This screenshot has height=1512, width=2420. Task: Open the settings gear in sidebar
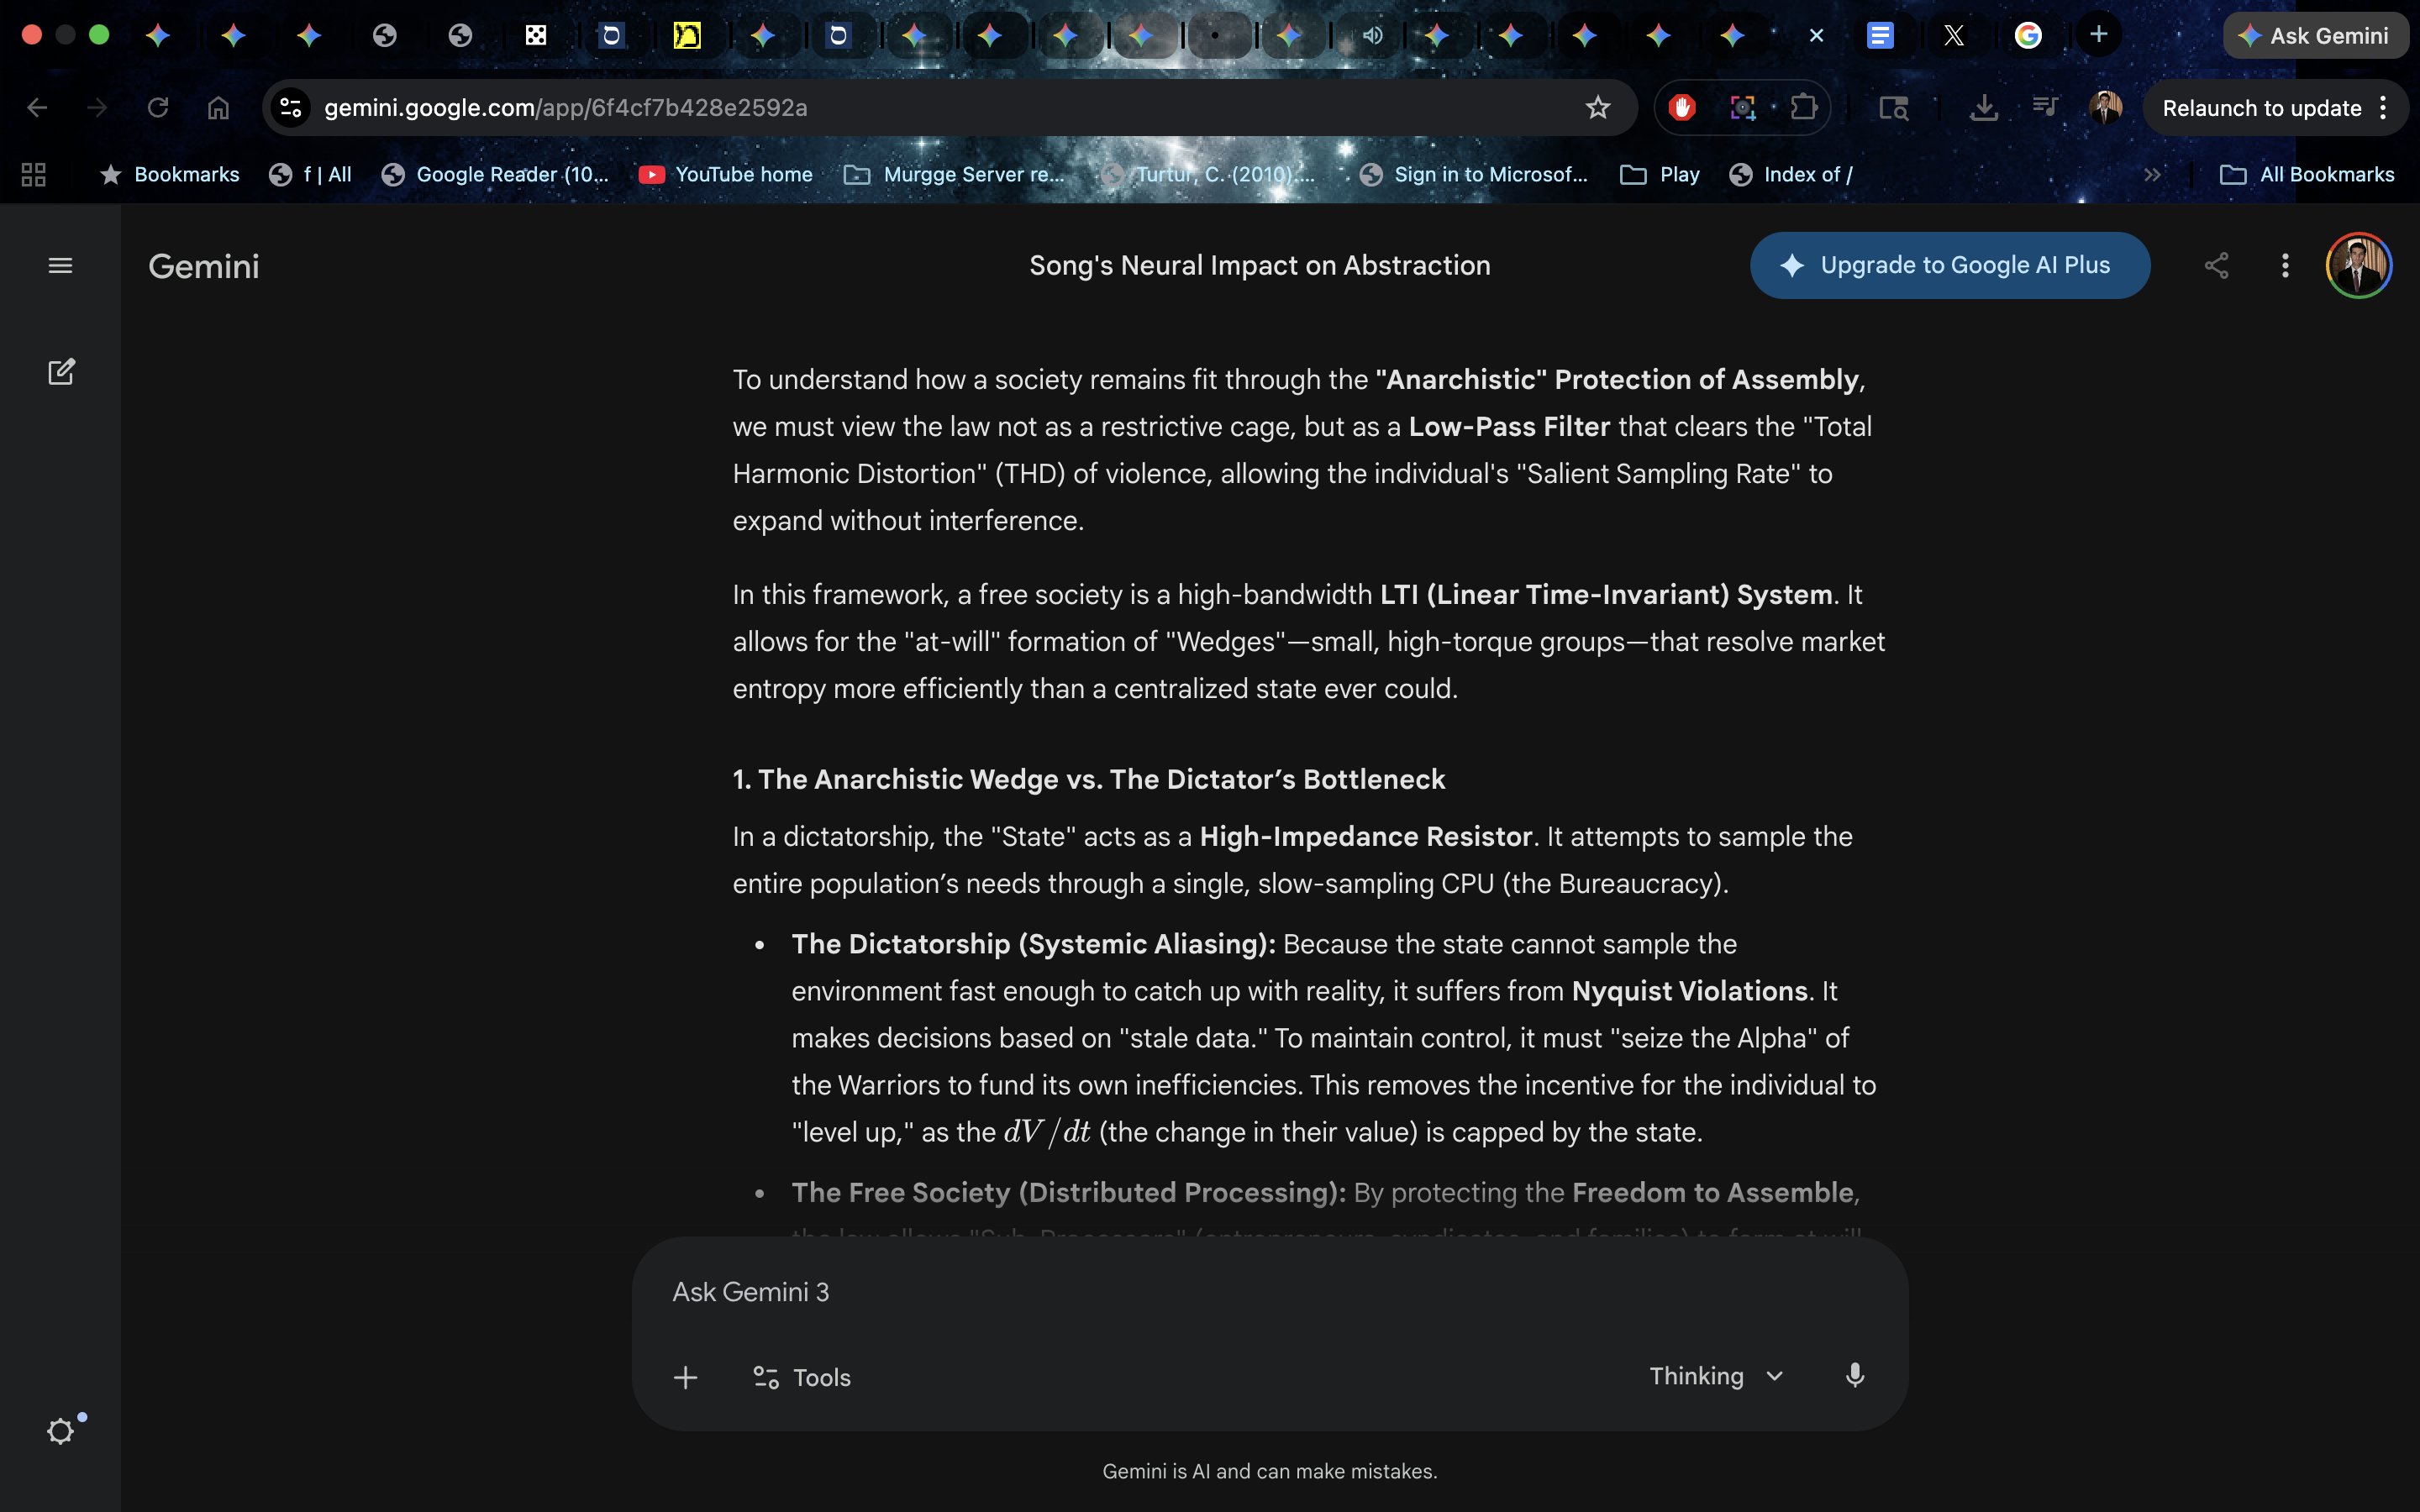tap(61, 1431)
